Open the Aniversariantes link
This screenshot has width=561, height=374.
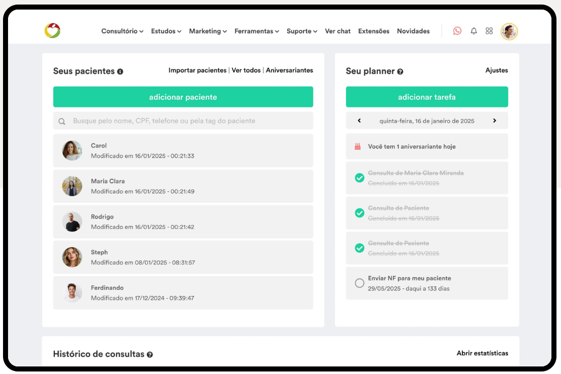(289, 70)
